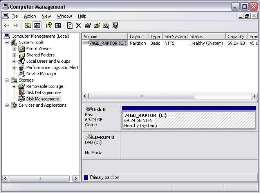
Task: Open Properties toolbar icon with checkmark
Action: tap(88, 26)
